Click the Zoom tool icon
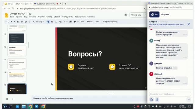This screenshot has width=195, height=110. 34,22
